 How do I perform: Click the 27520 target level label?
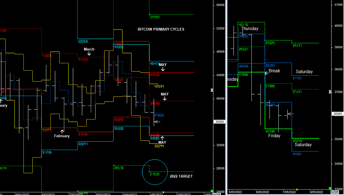tap(155, 174)
